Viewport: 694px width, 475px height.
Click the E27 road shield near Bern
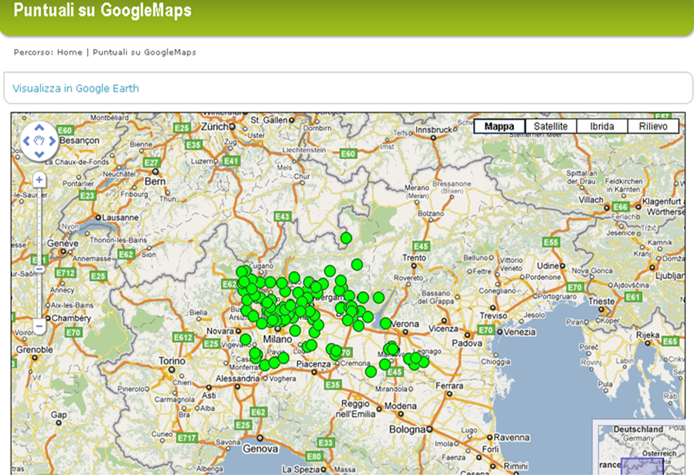152,163
